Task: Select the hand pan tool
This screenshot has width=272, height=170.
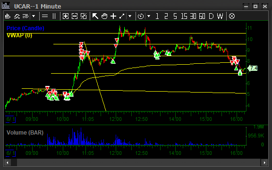Action: pos(104,17)
